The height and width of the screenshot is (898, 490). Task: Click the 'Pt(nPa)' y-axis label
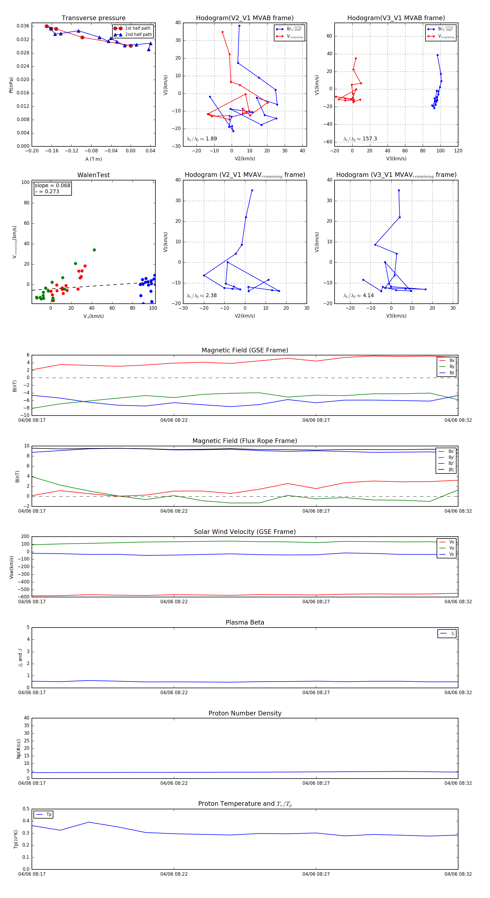[11, 85]
